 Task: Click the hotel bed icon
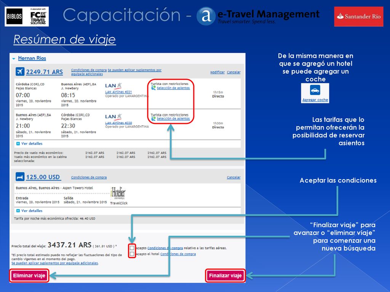click(x=20, y=177)
